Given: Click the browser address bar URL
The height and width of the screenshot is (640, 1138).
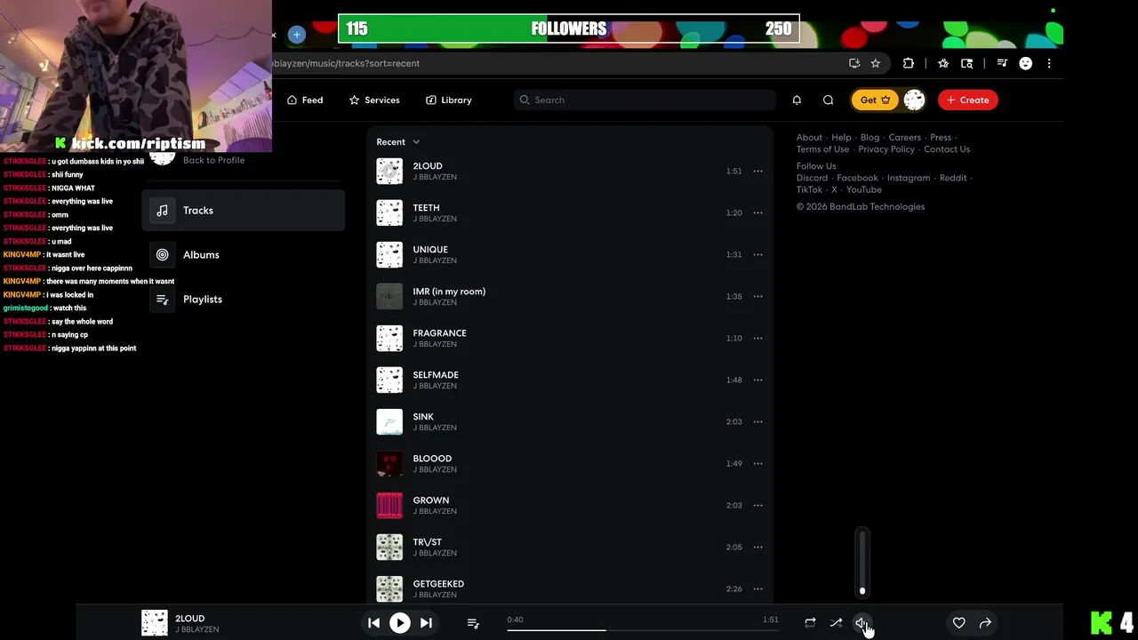Looking at the screenshot, I should pos(346,63).
